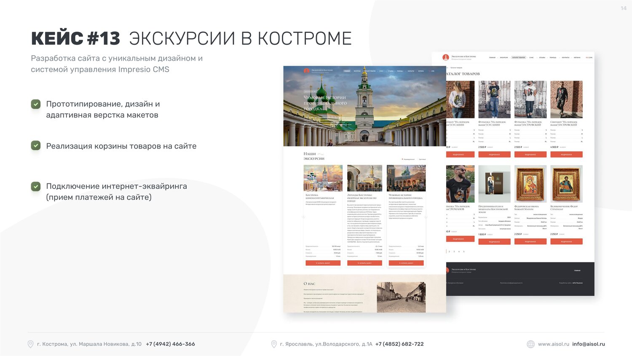Open the Свитшот ОСТРОВСКИЙ product photo

click(566, 100)
